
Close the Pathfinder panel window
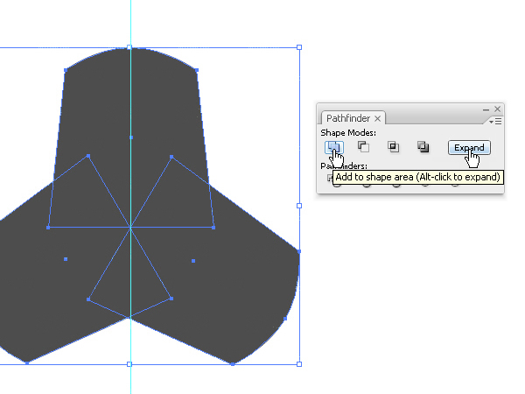[x=497, y=109]
